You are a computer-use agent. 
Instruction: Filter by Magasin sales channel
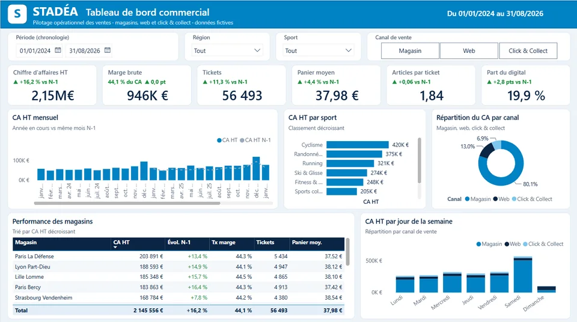[x=410, y=51]
